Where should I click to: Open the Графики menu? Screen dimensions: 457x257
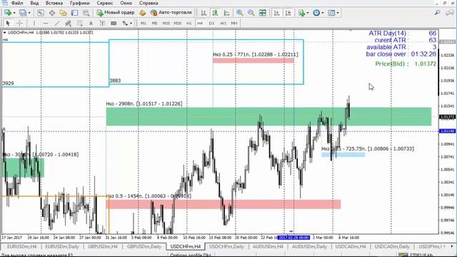79,3
